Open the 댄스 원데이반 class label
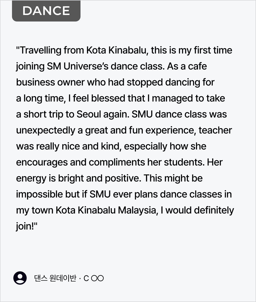Image resolution: width=256 pixels, height=302 pixels. tap(55, 278)
